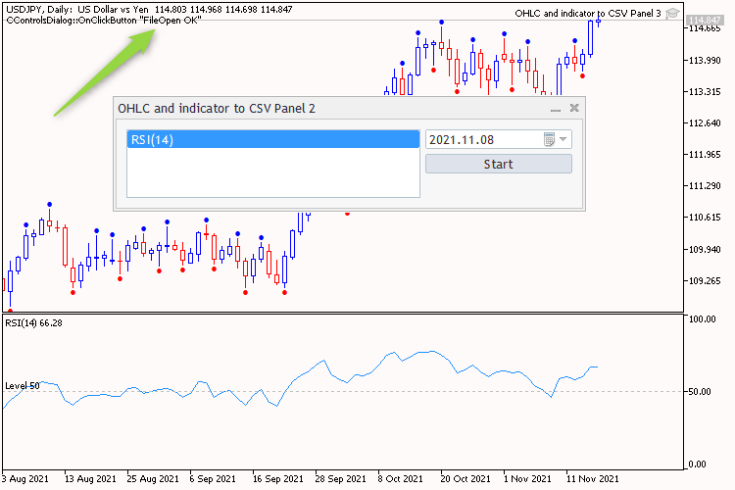
Task: Click the 3 Aug 2021 date label
Action: [x=24, y=479]
